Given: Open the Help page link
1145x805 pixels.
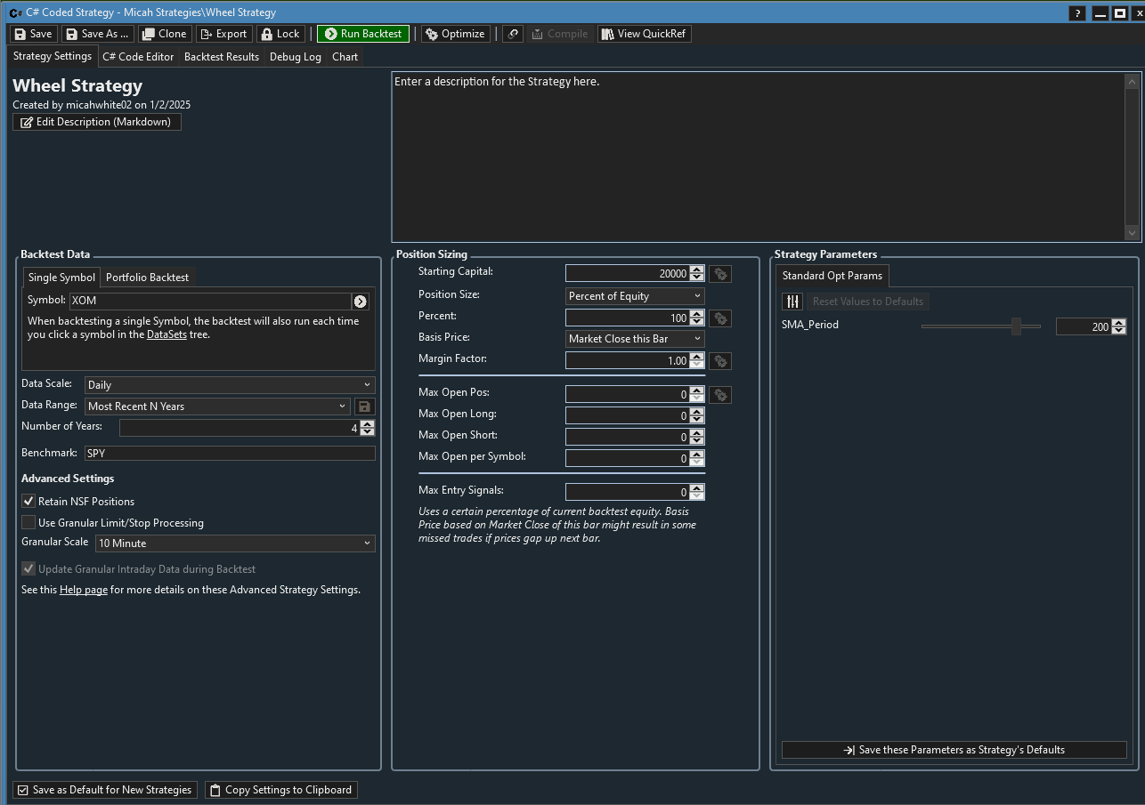Looking at the screenshot, I should click(x=84, y=590).
